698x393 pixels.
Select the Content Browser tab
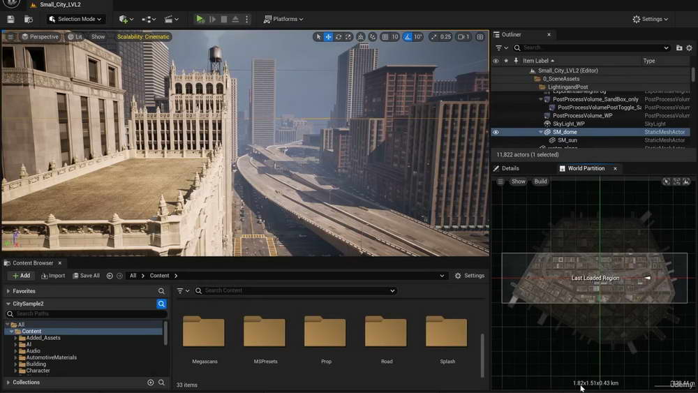coord(33,263)
